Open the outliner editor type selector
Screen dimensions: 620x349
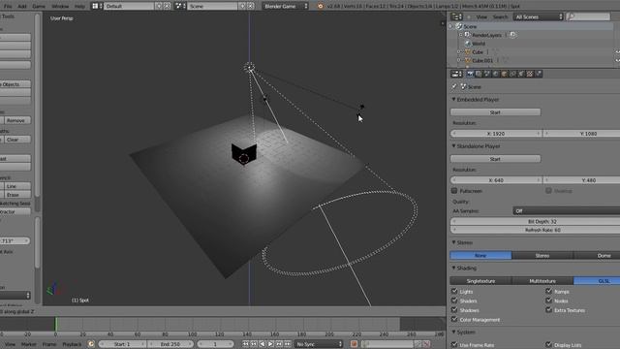456,16
